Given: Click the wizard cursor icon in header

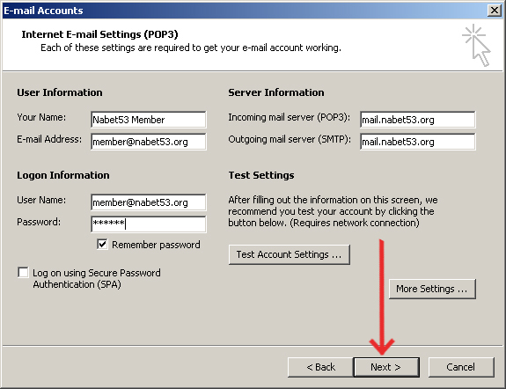Looking at the screenshot, I should [x=477, y=45].
